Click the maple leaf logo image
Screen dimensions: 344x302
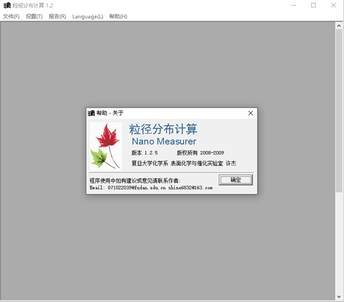coord(105,146)
